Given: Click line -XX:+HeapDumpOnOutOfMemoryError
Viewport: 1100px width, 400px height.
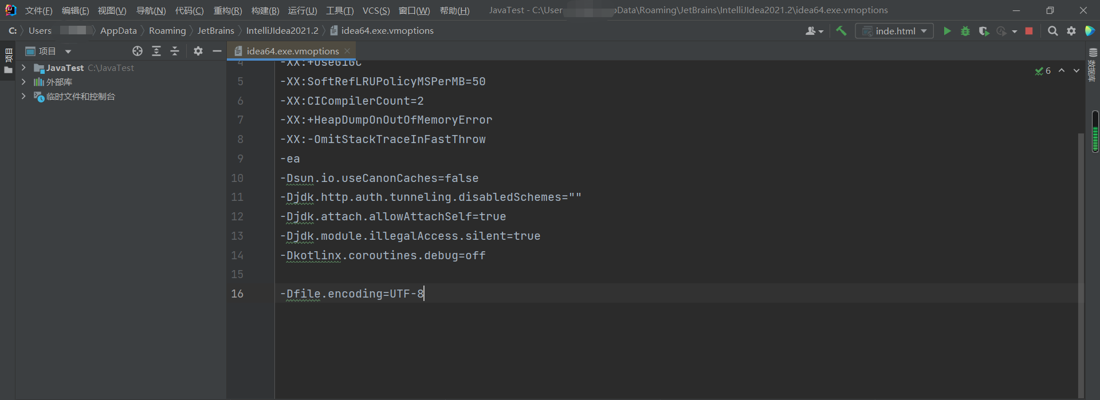Looking at the screenshot, I should click(x=386, y=120).
